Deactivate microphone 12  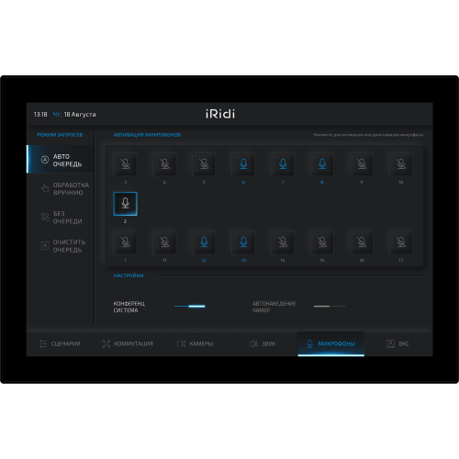pyautogui.click(x=204, y=242)
